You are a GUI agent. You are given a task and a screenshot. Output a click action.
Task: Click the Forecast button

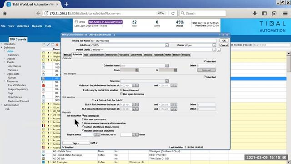pyautogui.click(x=206, y=70)
